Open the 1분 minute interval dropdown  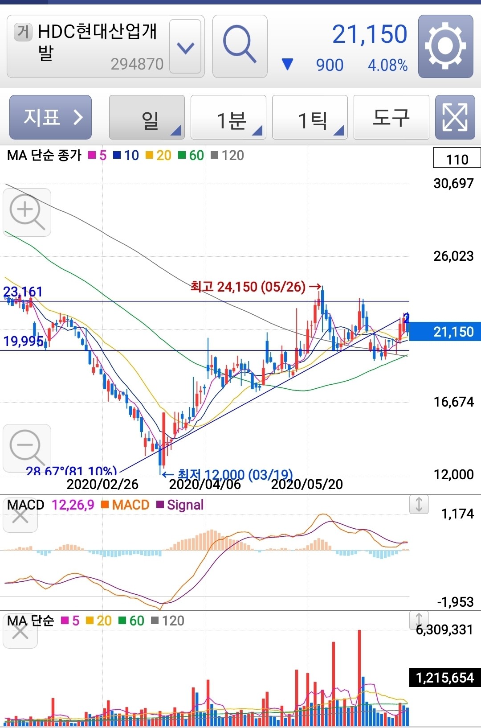(228, 118)
